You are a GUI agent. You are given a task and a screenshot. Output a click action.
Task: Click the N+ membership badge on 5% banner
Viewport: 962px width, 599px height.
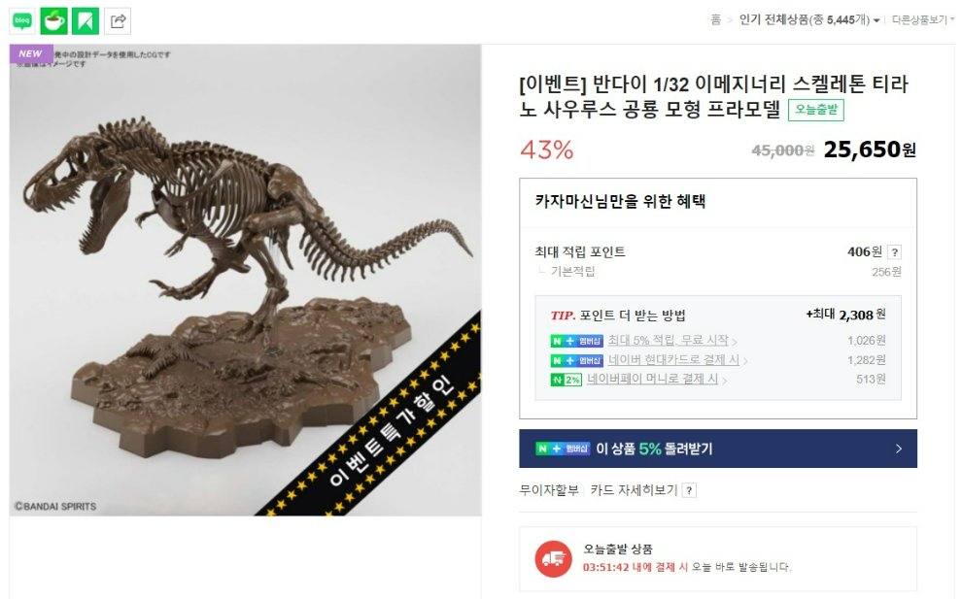[x=563, y=449]
